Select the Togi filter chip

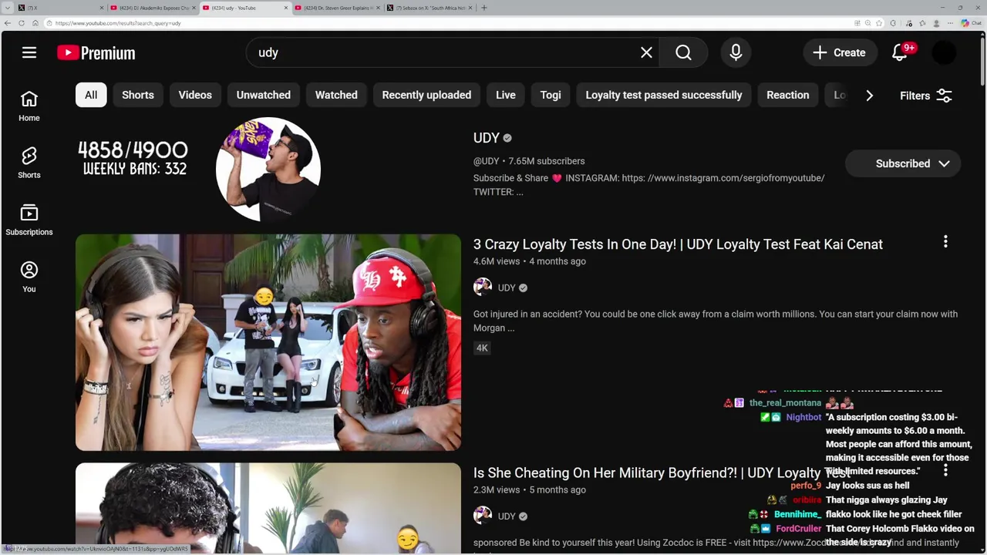point(551,95)
